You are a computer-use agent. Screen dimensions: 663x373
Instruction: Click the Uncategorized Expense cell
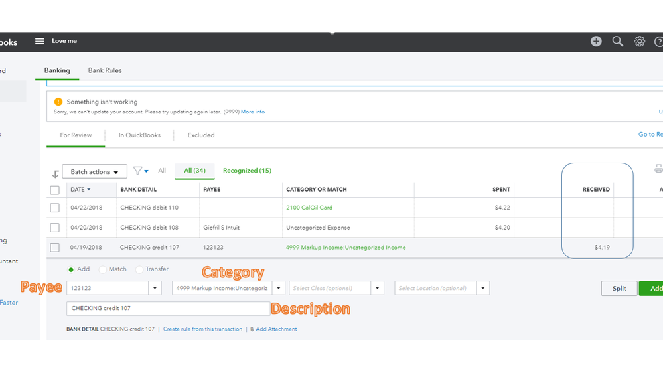point(318,228)
